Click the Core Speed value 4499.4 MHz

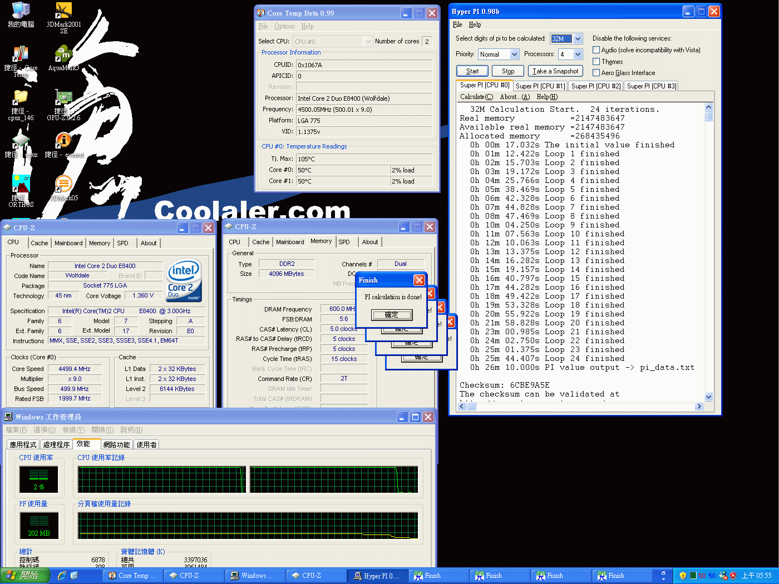tap(75, 369)
